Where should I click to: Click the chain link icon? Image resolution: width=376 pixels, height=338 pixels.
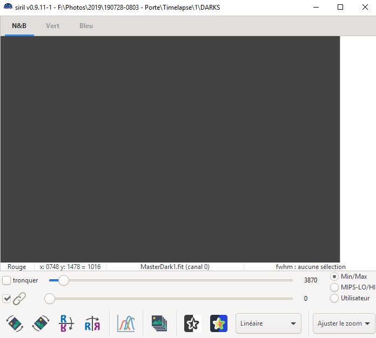click(x=19, y=299)
